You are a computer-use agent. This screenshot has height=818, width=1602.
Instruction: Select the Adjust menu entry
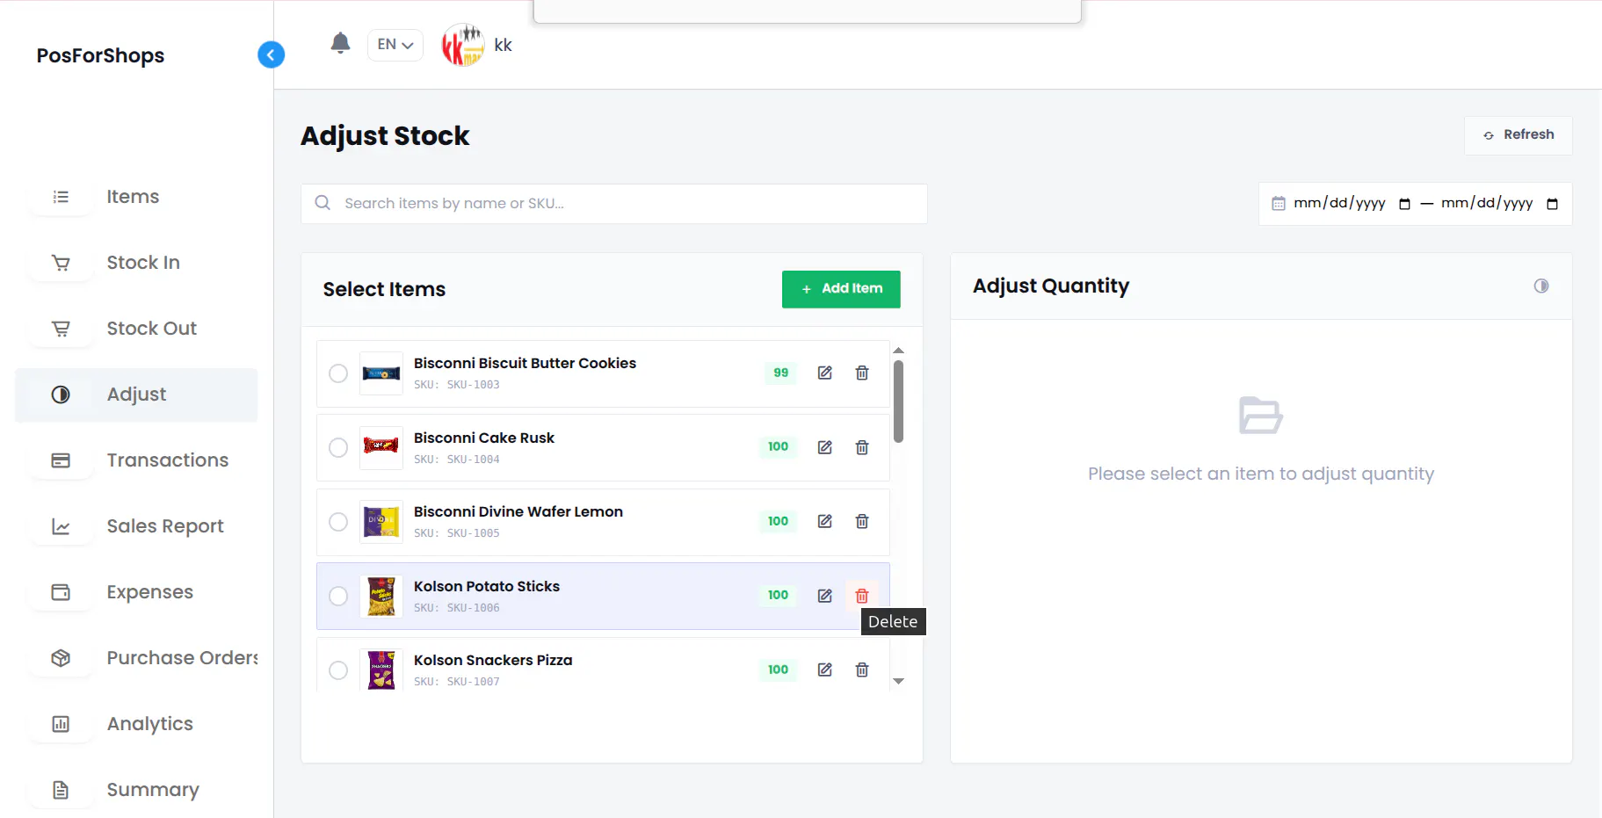coord(136,395)
